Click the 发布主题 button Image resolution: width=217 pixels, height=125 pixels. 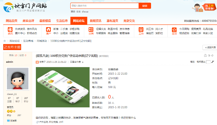point(12,47)
